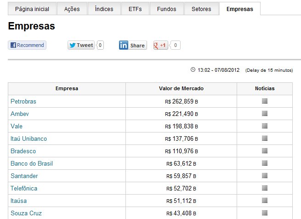Viewport: 301px width, 219px height.
Task: Open the Telefônica company link
Action: (x=24, y=188)
